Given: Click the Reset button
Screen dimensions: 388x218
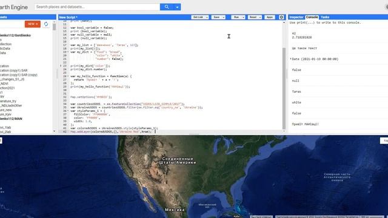Looking at the screenshot, I should click(x=253, y=17).
